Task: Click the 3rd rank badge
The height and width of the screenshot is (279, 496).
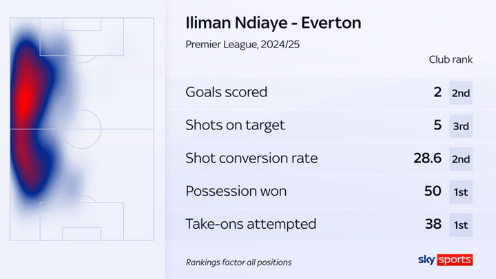Action: [461, 126]
